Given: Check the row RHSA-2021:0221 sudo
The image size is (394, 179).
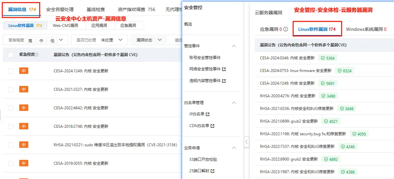Looking at the screenshot, I should pyautogui.click(x=11, y=145).
